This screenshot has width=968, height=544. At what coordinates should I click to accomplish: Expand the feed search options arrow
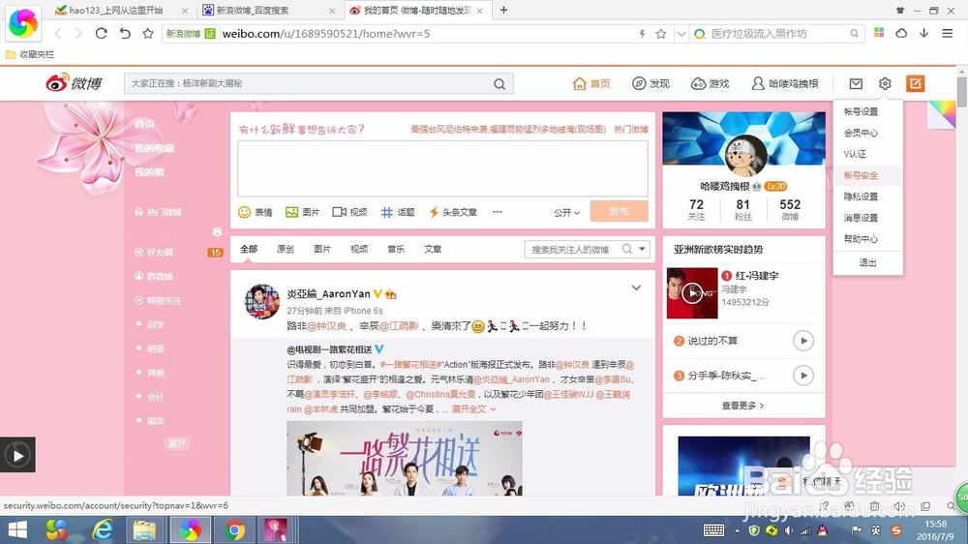(642, 249)
